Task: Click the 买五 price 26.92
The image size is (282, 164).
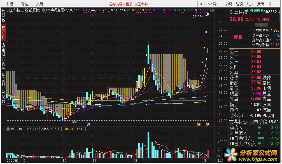Action: (256, 72)
